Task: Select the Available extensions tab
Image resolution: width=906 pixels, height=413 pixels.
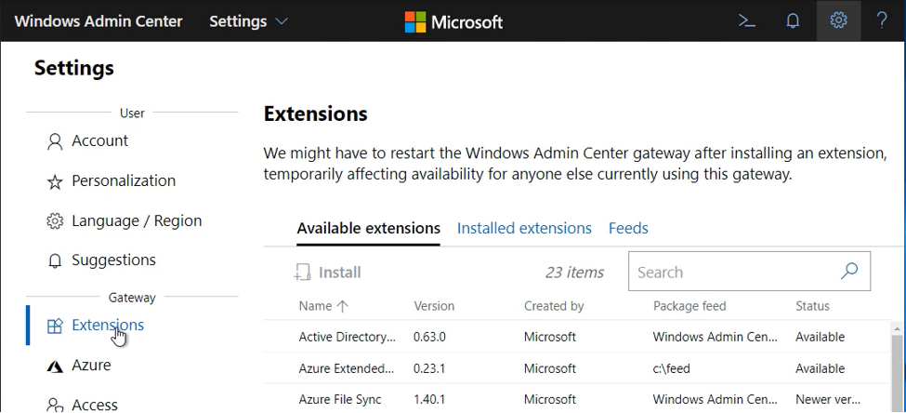Action: point(368,228)
